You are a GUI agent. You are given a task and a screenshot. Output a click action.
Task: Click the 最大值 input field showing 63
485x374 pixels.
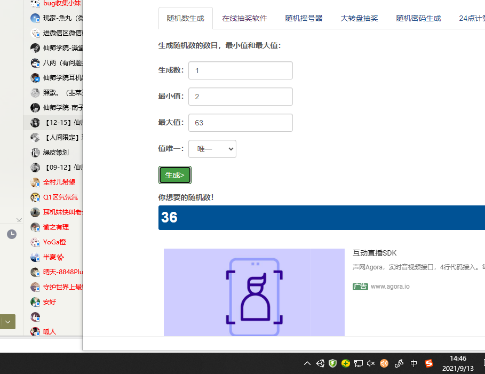pyautogui.click(x=241, y=123)
